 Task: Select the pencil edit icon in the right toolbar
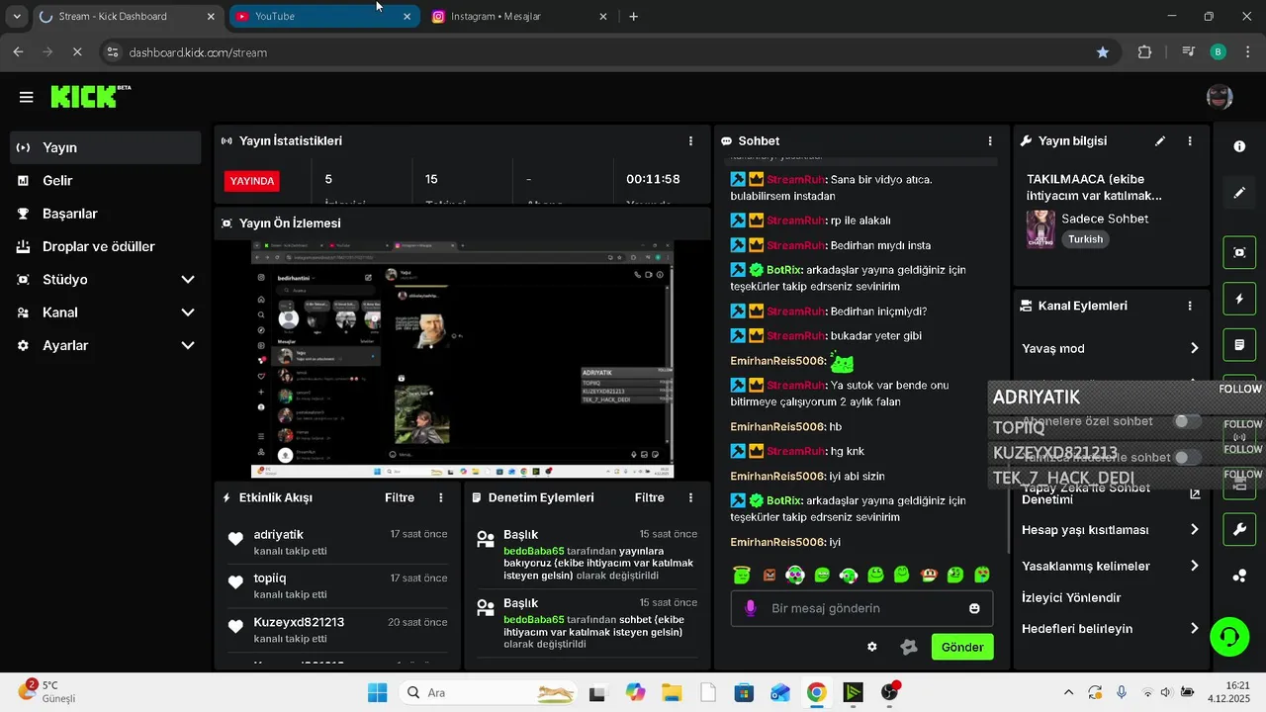[x=1239, y=193]
